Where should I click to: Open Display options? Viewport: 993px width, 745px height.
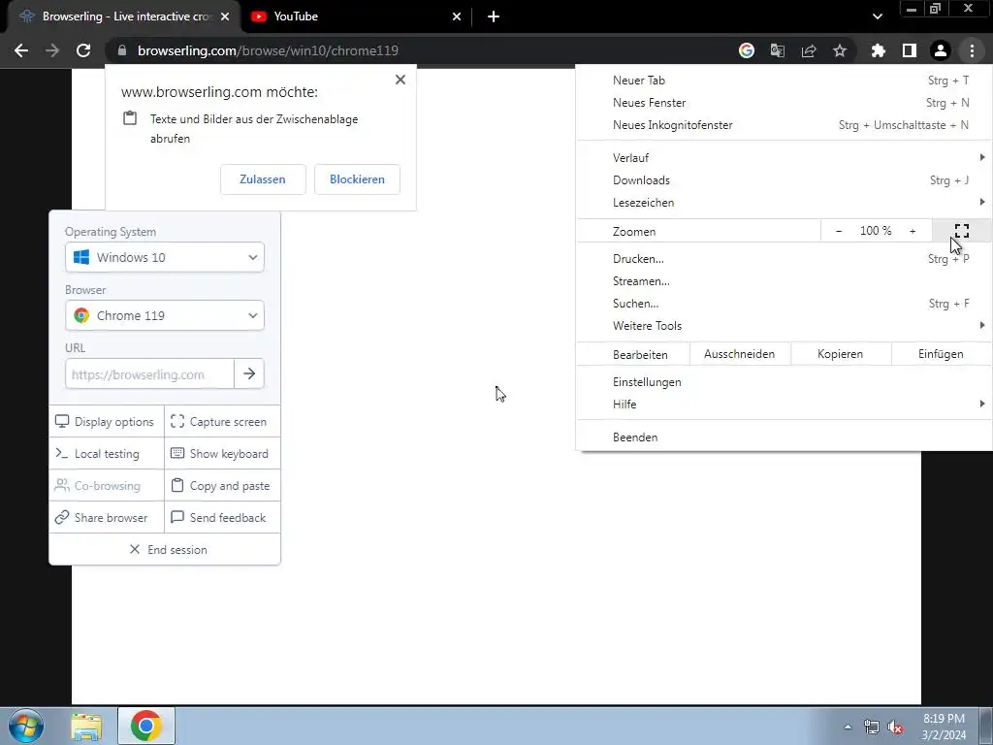point(107,422)
